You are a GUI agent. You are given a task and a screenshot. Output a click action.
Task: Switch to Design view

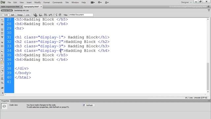pos(20,15)
